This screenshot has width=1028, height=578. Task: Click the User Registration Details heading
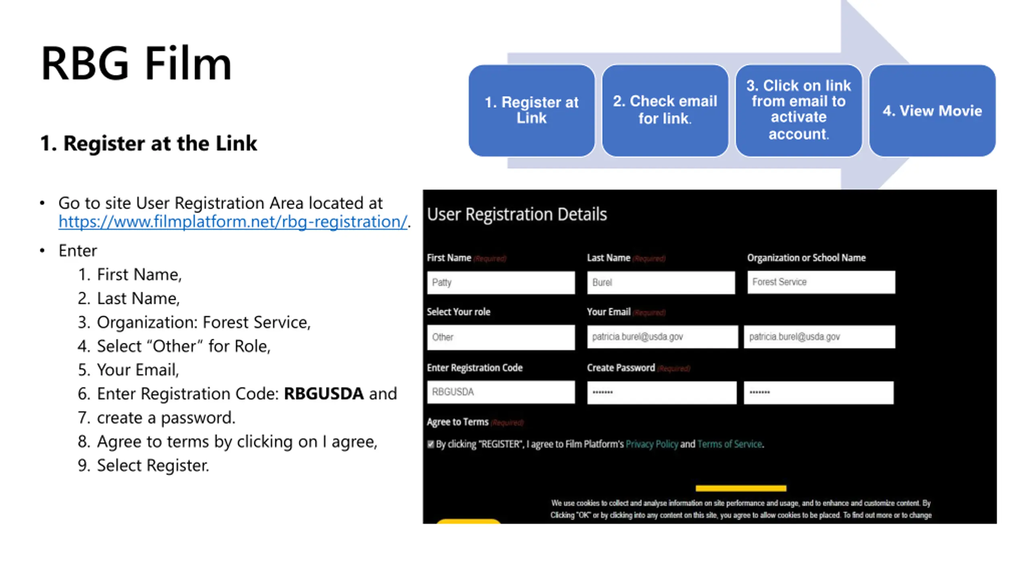[517, 214]
